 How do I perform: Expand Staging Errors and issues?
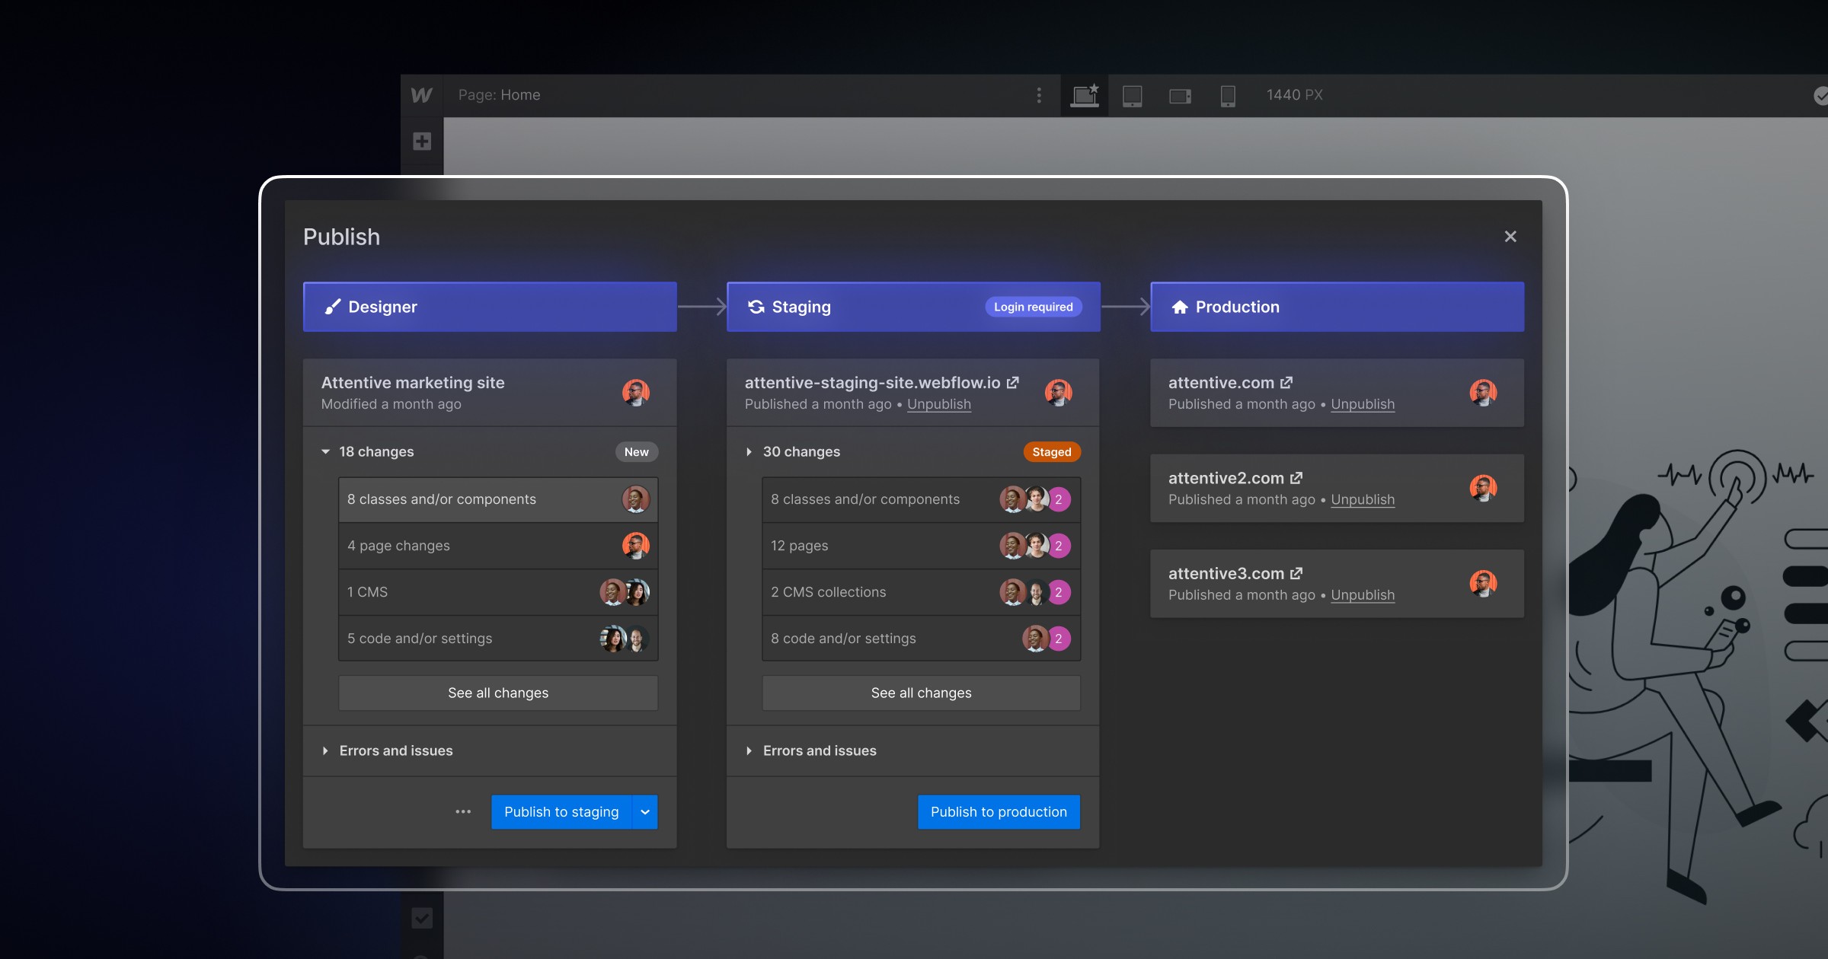749,750
